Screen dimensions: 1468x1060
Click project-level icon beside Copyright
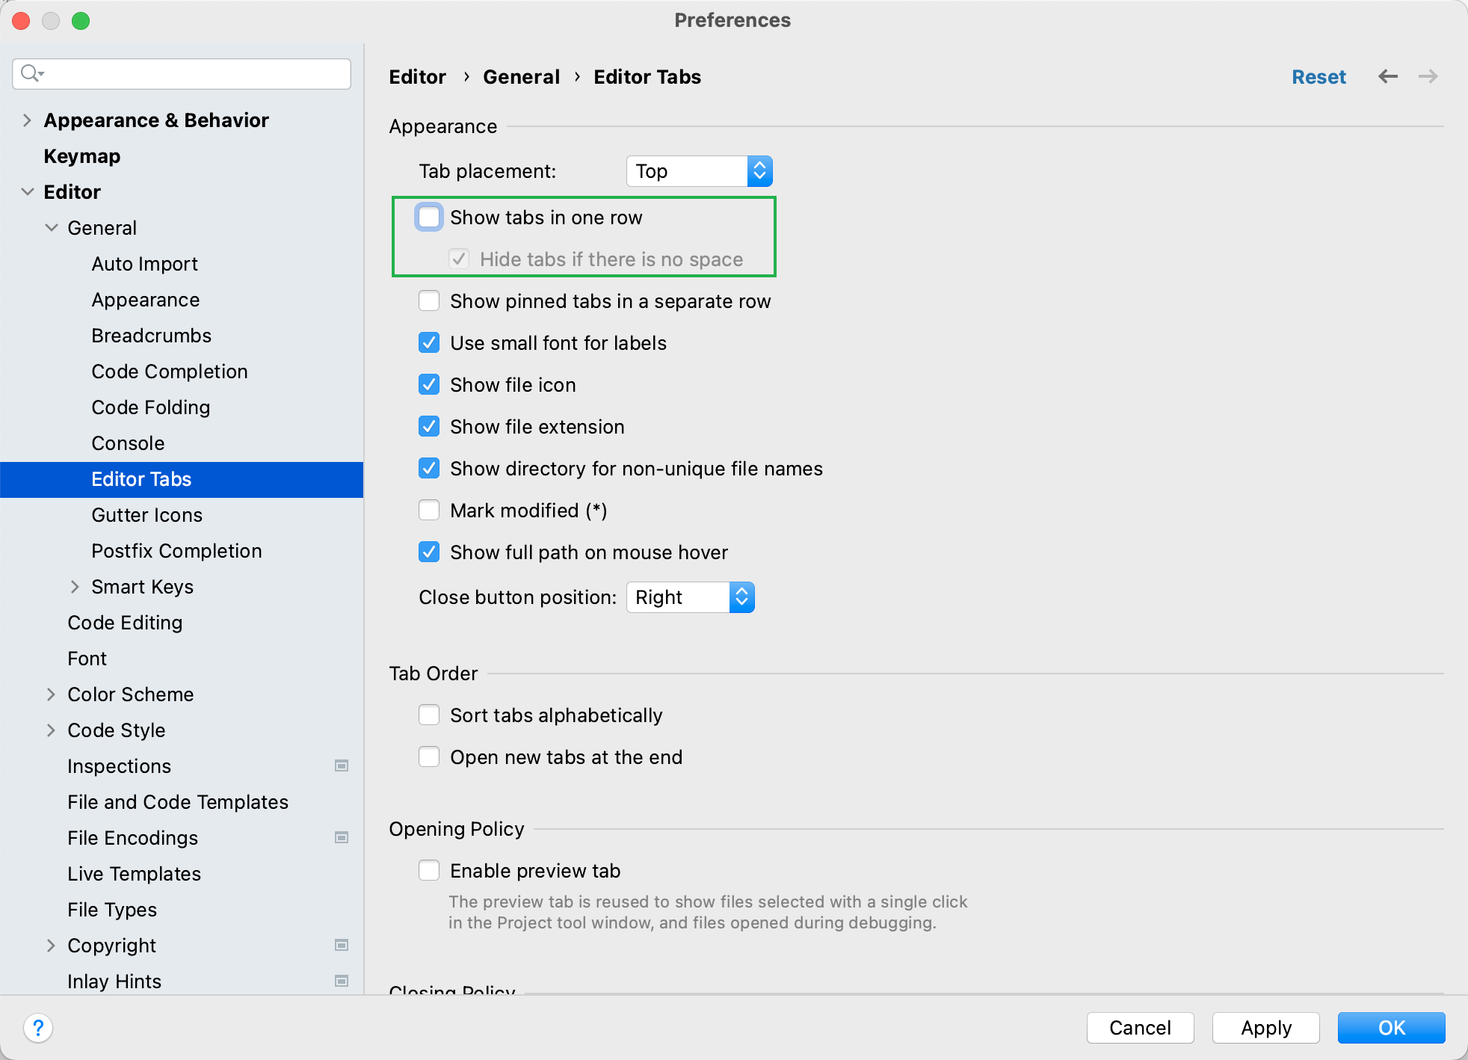pos(342,945)
